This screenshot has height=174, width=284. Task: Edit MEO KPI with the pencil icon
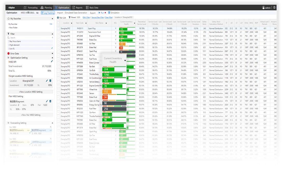pyautogui.click(x=52, y=61)
